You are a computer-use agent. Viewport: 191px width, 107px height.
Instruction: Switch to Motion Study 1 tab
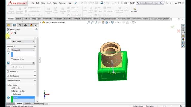click(40, 103)
